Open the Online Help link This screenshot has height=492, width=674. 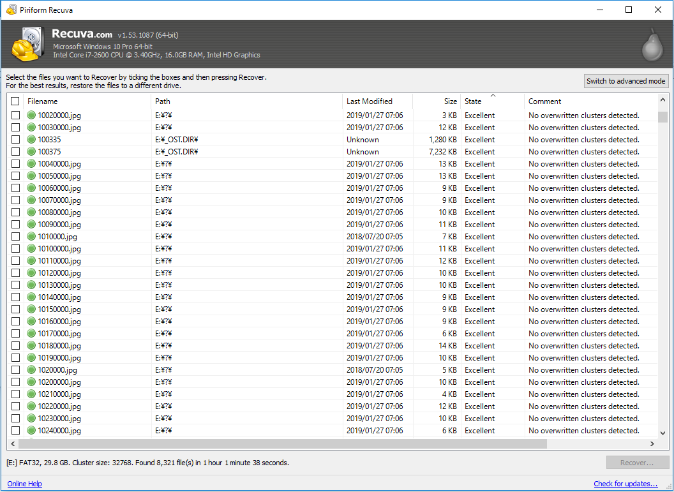click(x=24, y=484)
